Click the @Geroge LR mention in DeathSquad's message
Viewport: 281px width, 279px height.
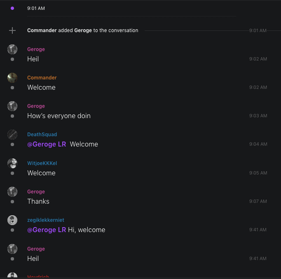47,144
